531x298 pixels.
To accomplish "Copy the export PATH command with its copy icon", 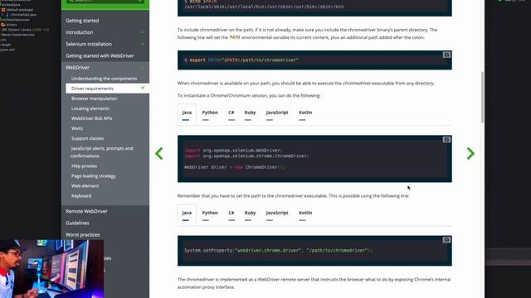I will click(x=446, y=55).
